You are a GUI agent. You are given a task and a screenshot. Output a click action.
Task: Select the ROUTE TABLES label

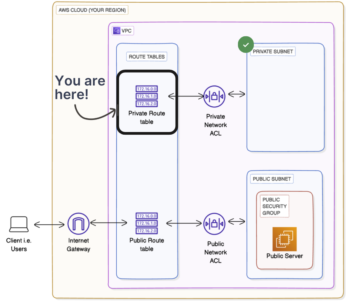(147, 57)
